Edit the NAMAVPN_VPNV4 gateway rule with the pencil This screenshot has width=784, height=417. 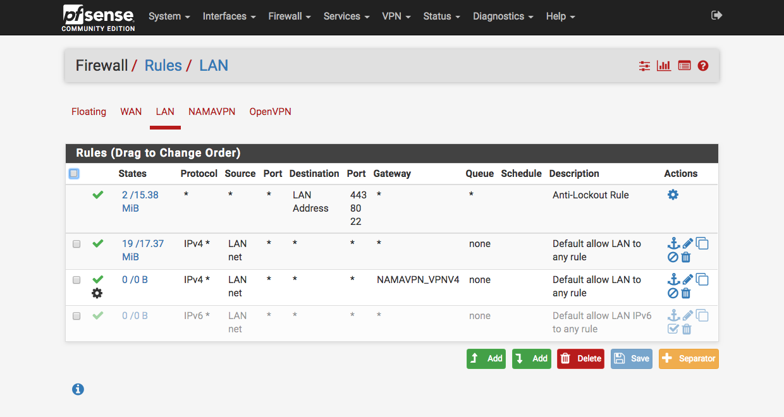click(688, 280)
